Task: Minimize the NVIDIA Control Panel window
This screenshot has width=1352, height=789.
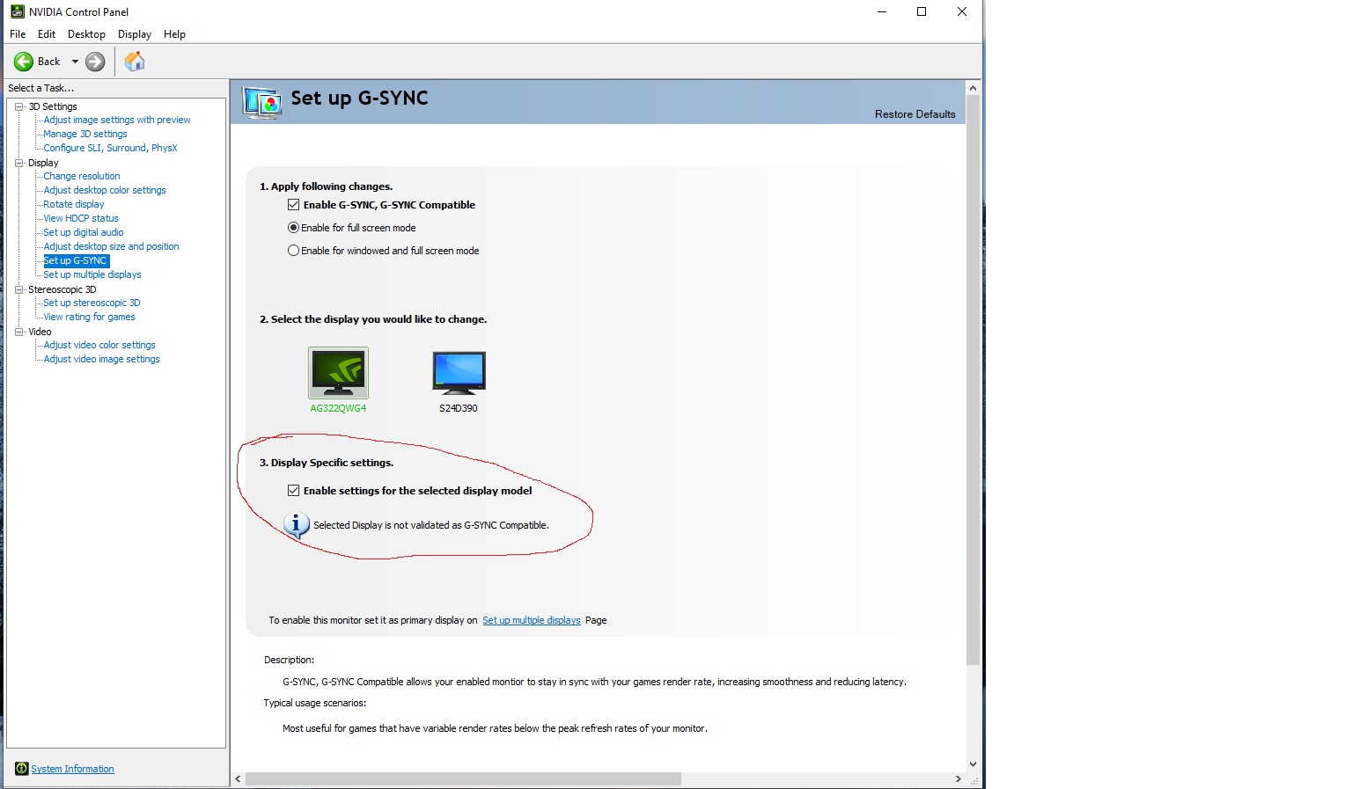Action: (882, 11)
